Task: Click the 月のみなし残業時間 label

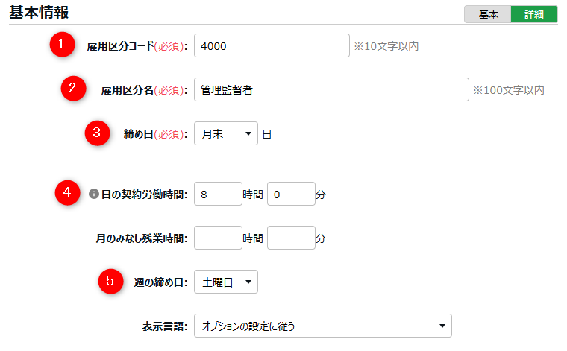Action: (x=142, y=238)
